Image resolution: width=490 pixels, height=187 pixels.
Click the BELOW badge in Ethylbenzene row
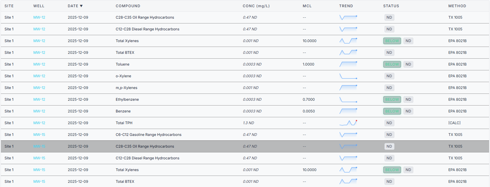(x=392, y=100)
